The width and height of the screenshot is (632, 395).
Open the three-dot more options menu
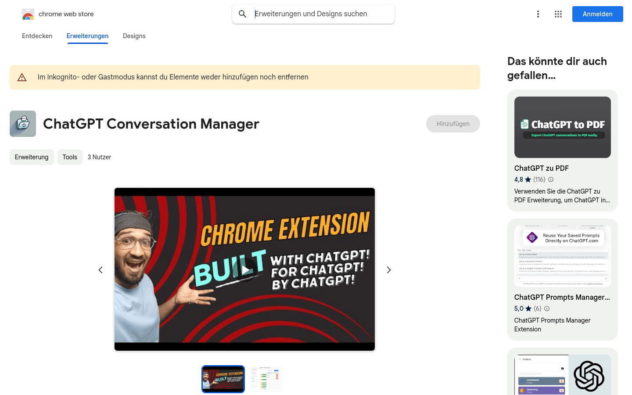[x=538, y=14]
